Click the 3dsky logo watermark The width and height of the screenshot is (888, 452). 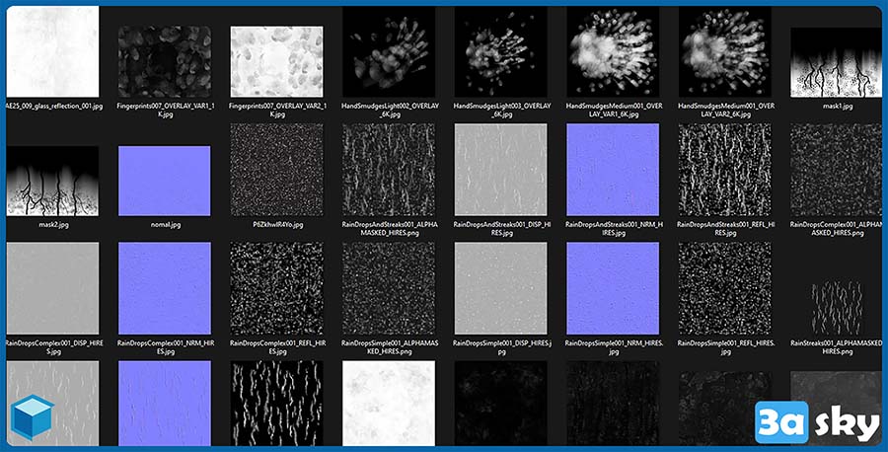[817, 422]
